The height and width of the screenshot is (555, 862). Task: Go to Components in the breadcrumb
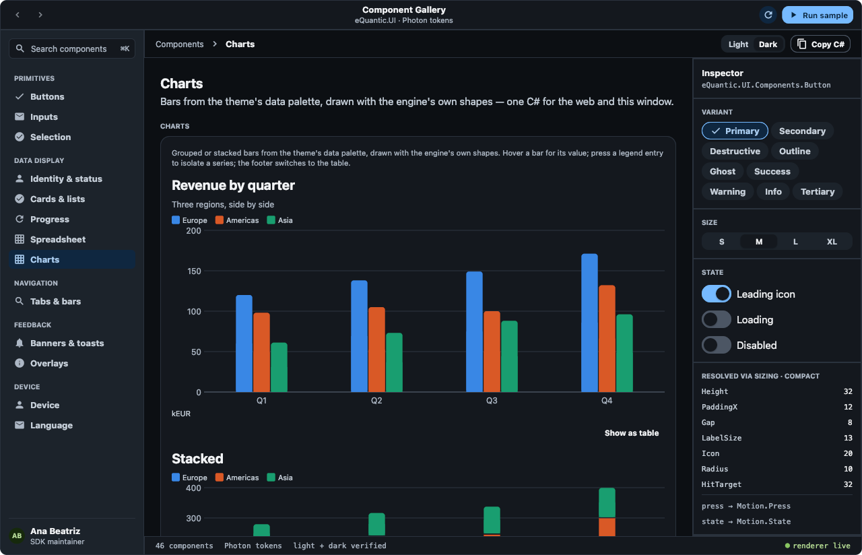179,44
